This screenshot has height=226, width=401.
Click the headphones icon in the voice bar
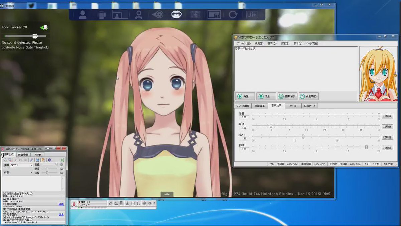(138, 203)
